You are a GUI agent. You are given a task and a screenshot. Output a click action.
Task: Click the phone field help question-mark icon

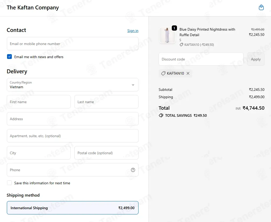point(133,170)
